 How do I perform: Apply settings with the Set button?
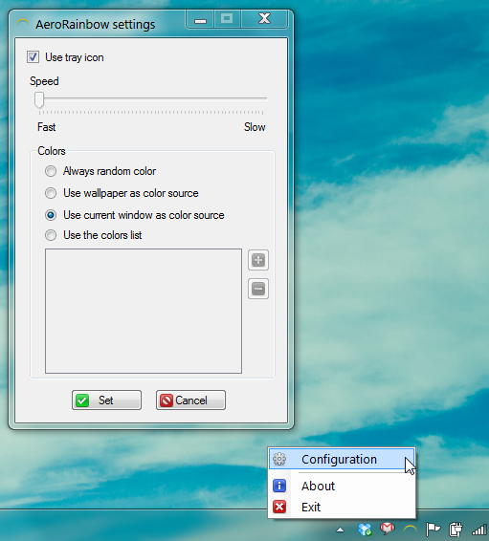click(107, 400)
